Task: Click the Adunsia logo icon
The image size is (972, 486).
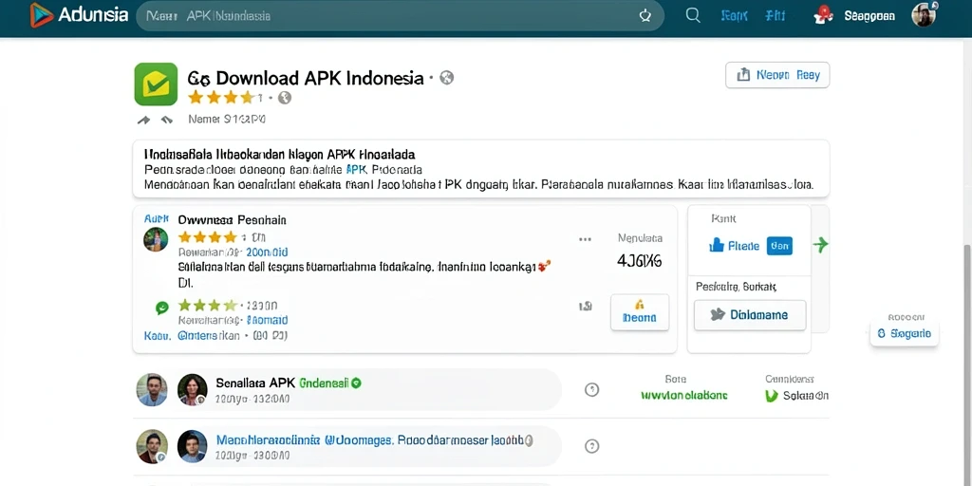Action: pos(42,15)
